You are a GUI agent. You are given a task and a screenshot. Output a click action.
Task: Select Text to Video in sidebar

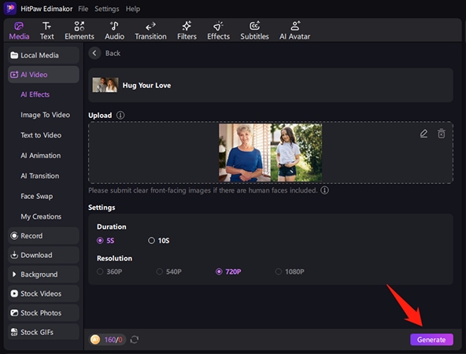pos(41,135)
